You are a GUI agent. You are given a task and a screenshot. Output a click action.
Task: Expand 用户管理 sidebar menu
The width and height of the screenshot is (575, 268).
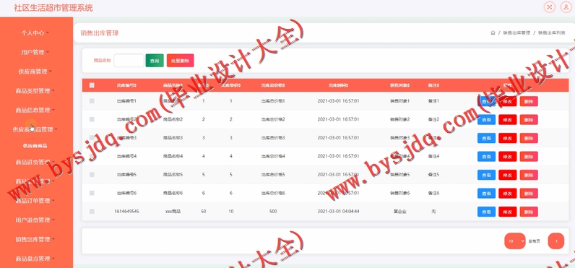tap(35, 52)
